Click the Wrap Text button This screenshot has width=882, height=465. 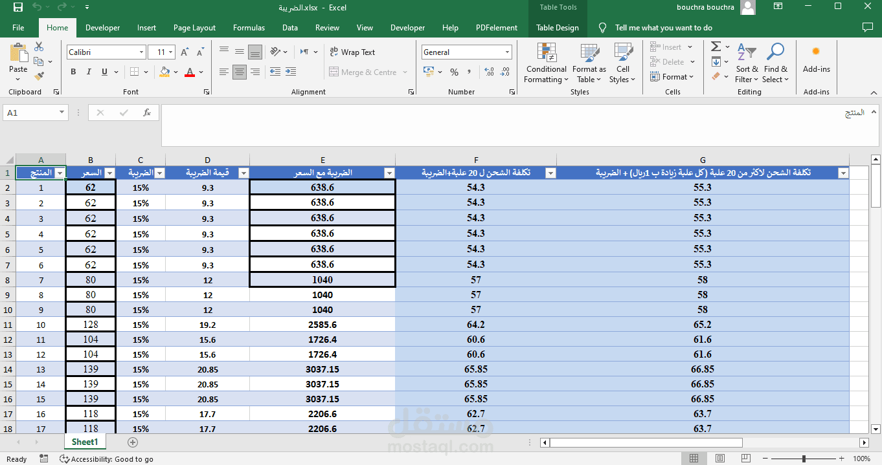click(352, 52)
